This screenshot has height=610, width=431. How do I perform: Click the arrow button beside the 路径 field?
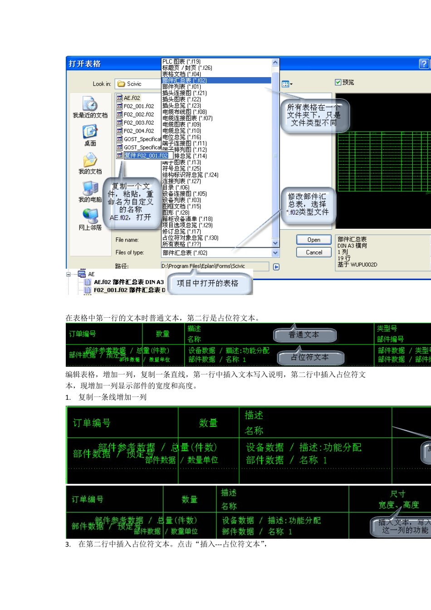pos(276,267)
